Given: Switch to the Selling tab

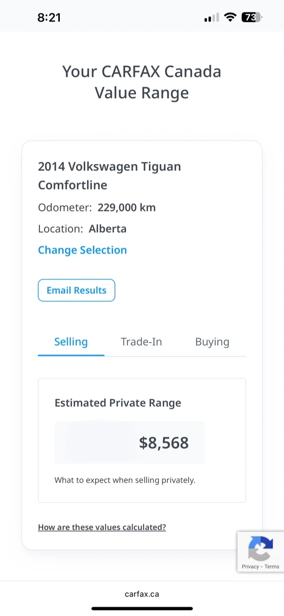Looking at the screenshot, I should pos(71,342).
